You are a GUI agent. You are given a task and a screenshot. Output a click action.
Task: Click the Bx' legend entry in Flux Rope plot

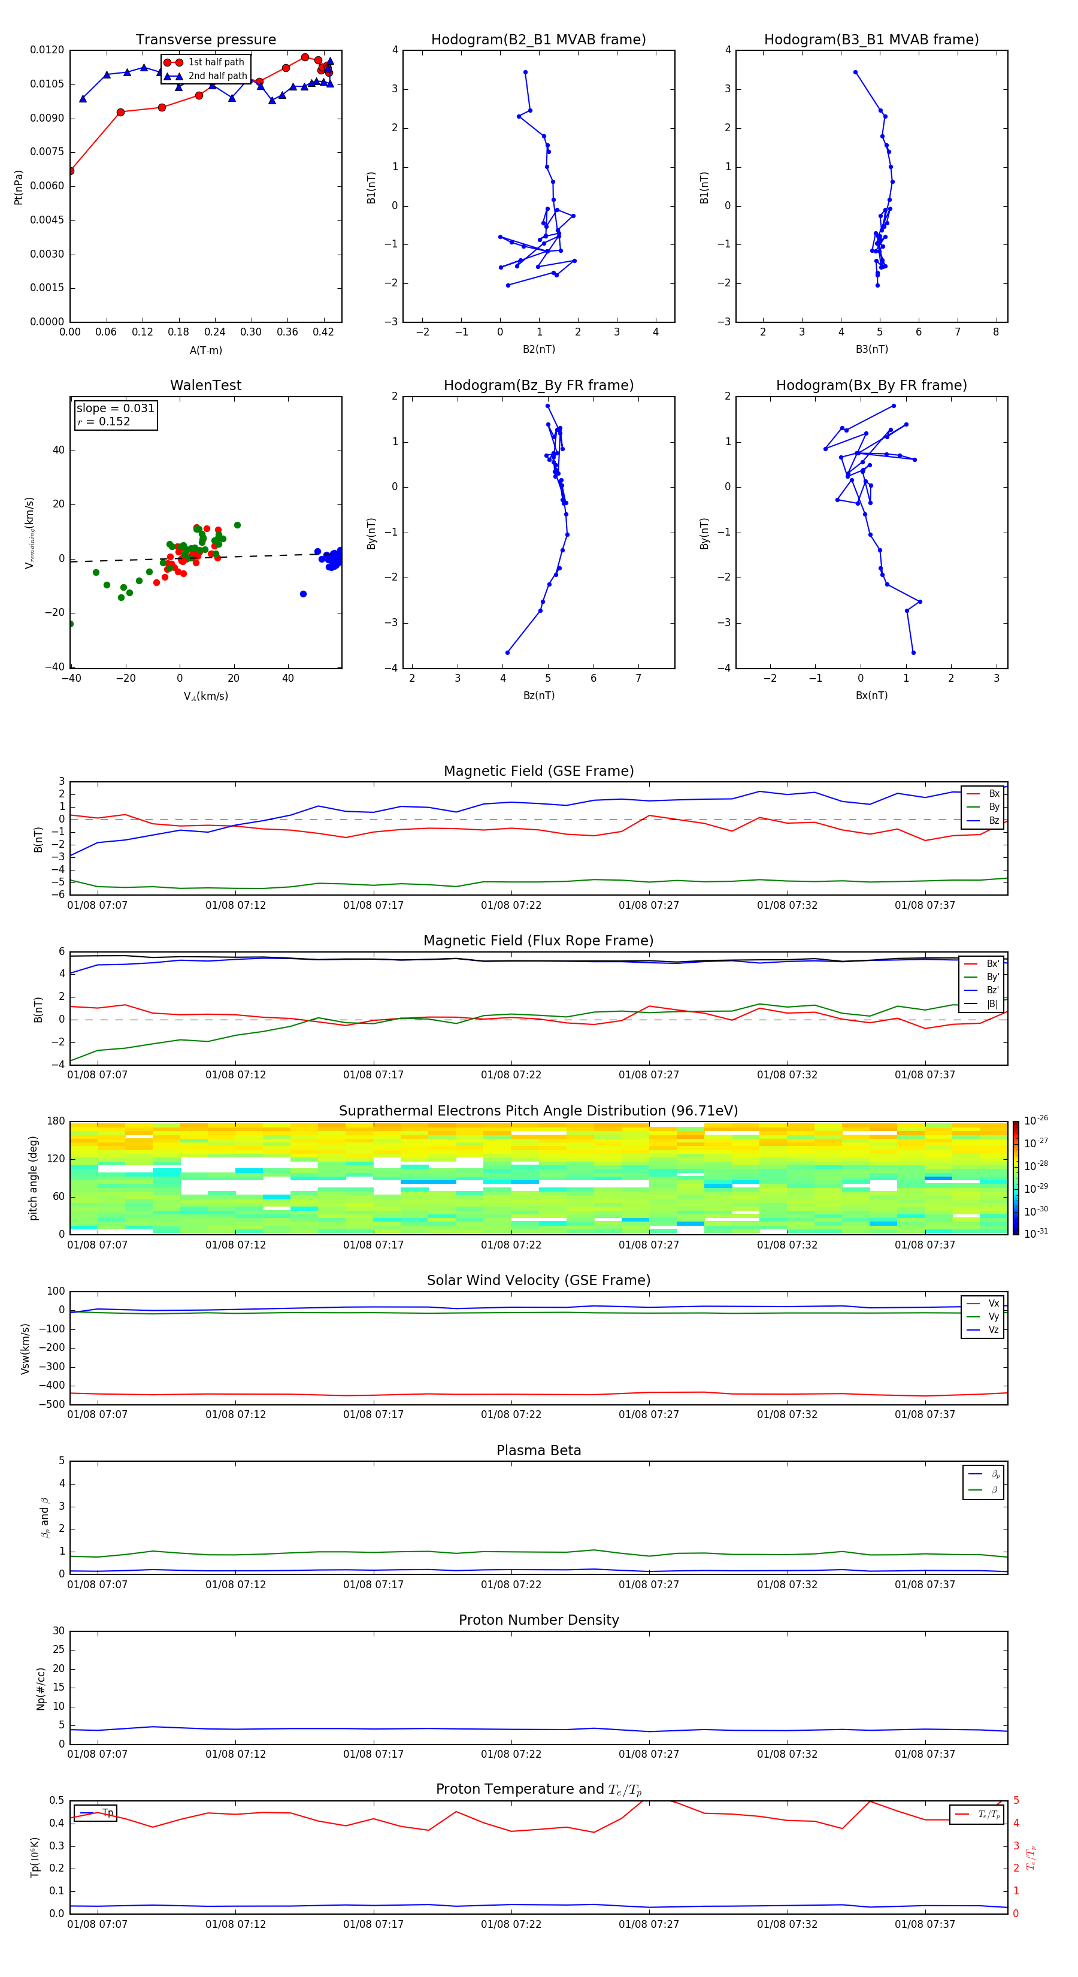pyautogui.click(x=982, y=964)
